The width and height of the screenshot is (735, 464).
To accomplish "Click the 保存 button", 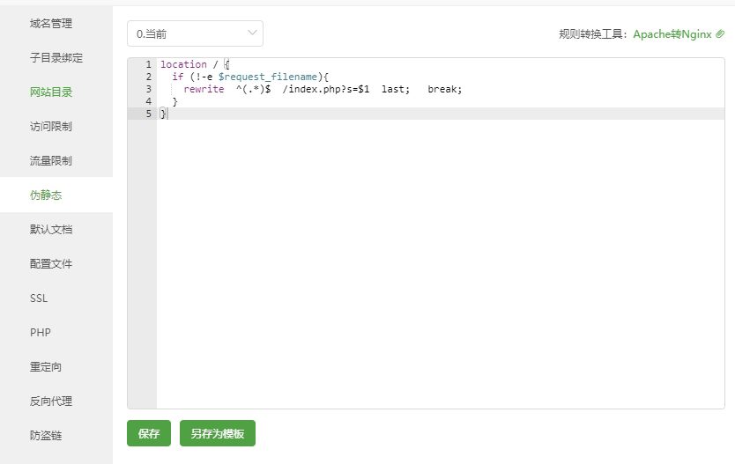I will pyautogui.click(x=149, y=433).
